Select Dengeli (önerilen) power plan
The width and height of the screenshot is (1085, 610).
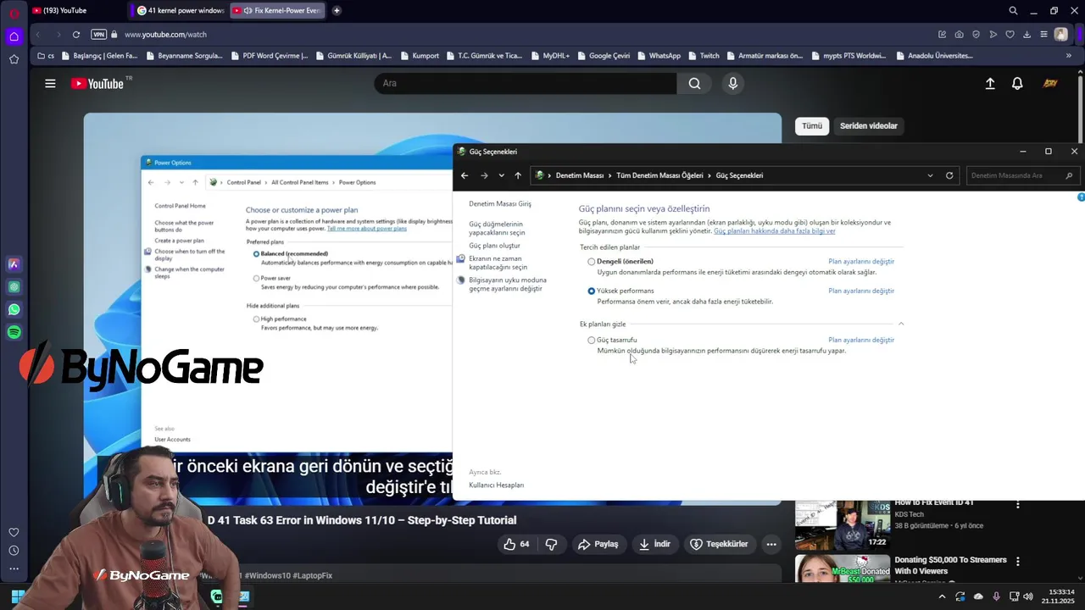[592, 262]
